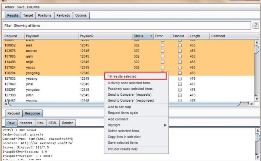Click results table vertical scrollbar down arrow
The width and height of the screenshot is (261, 161).
[x=257, y=99]
